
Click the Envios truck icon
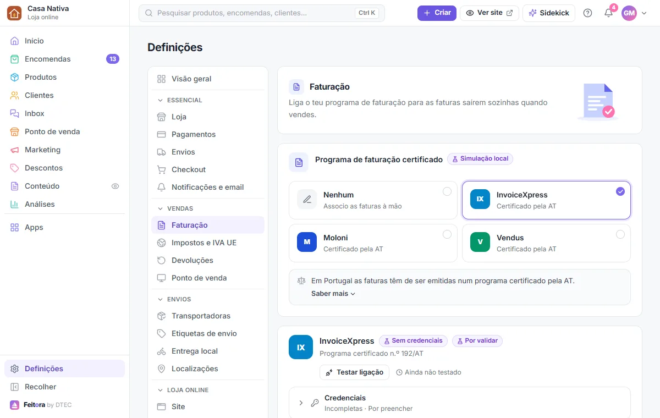click(162, 152)
